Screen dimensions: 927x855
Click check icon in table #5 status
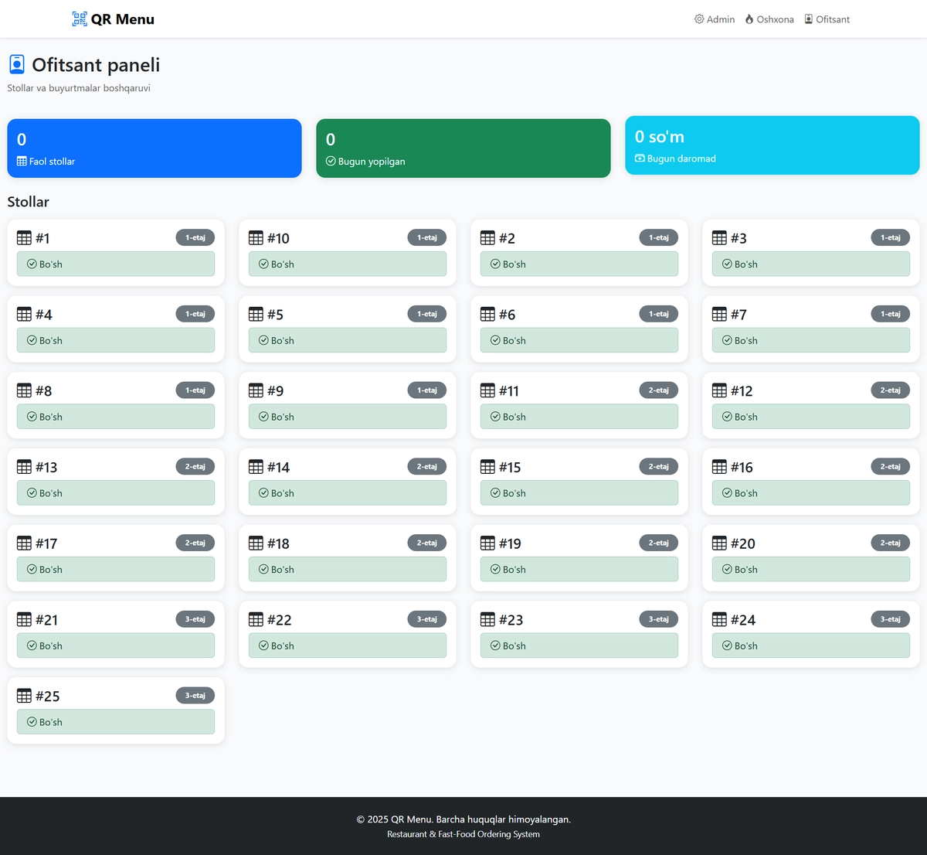point(263,340)
